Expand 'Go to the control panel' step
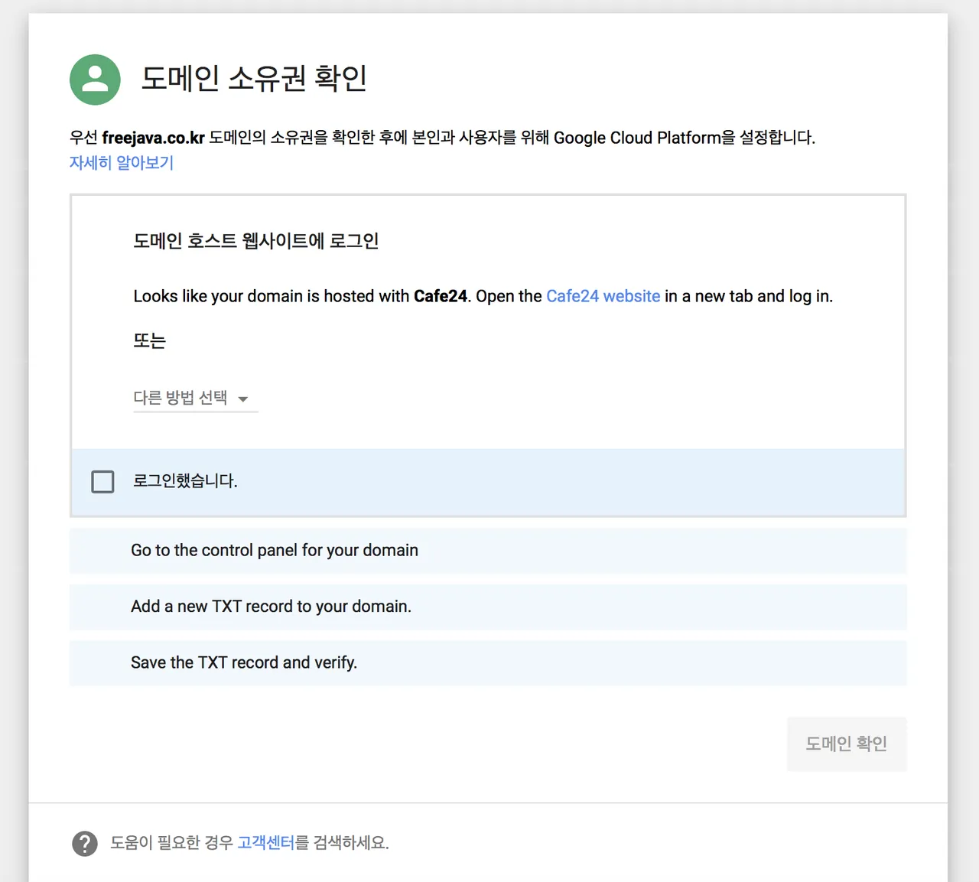This screenshot has height=882, width=979. point(488,551)
